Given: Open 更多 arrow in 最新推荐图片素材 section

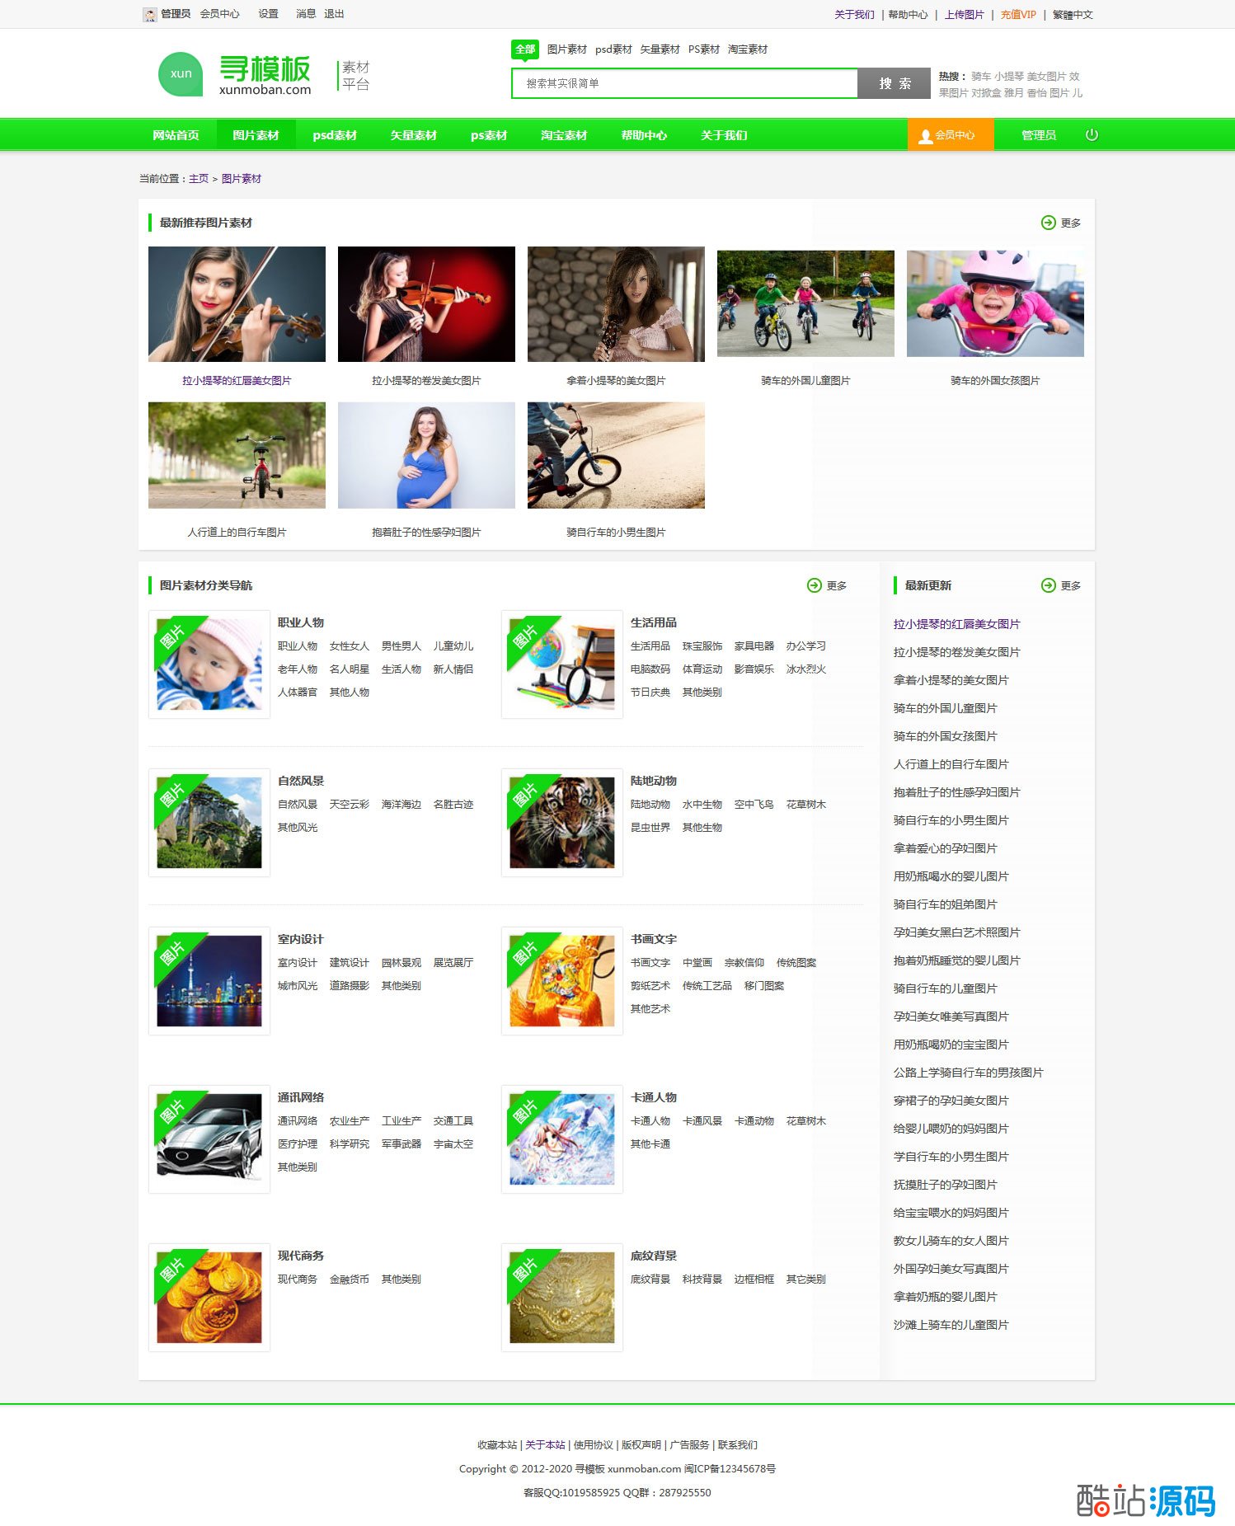Looking at the screenshot, I should coord(1049,223).
